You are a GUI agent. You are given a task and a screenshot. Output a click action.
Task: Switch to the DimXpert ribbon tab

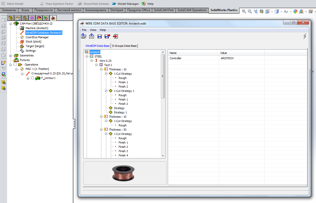[117, 10]
